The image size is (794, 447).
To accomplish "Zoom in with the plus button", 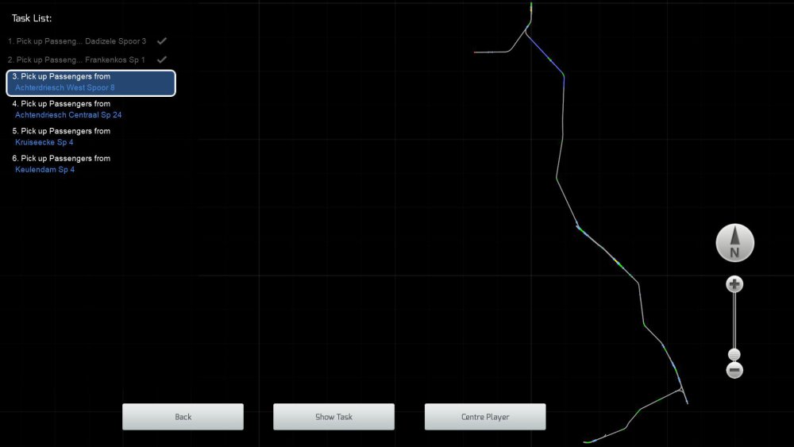I will (734, 284).
